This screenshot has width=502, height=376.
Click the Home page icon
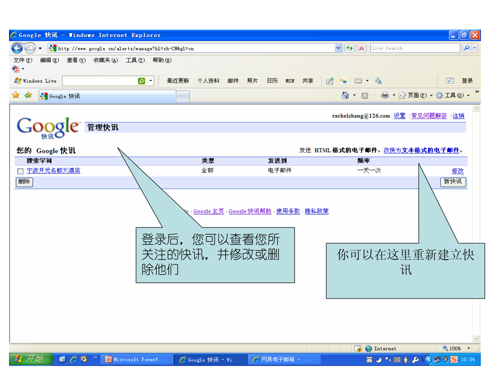[x=345, y=95]
